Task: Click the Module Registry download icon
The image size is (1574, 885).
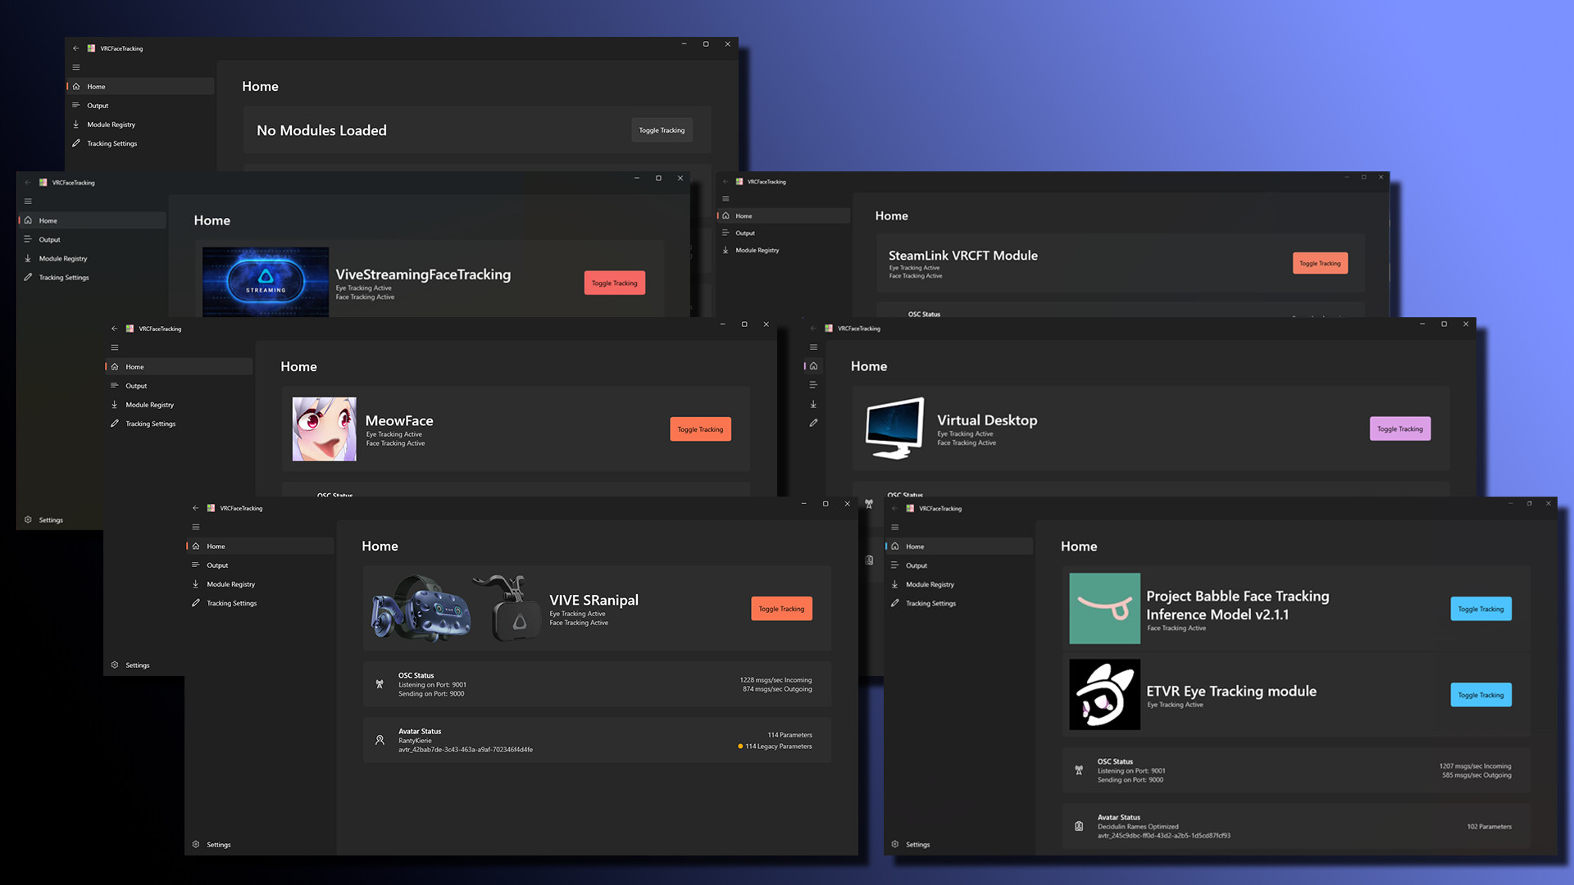Action: pyautogui.click(x=197, y=584)
